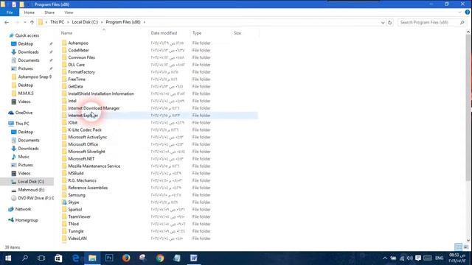Open the volume icon in system tray
472x265 pixels.
click(x=410, y=258)
